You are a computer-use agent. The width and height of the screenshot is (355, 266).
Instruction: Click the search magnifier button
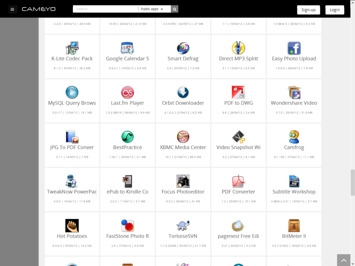(174, 9)
